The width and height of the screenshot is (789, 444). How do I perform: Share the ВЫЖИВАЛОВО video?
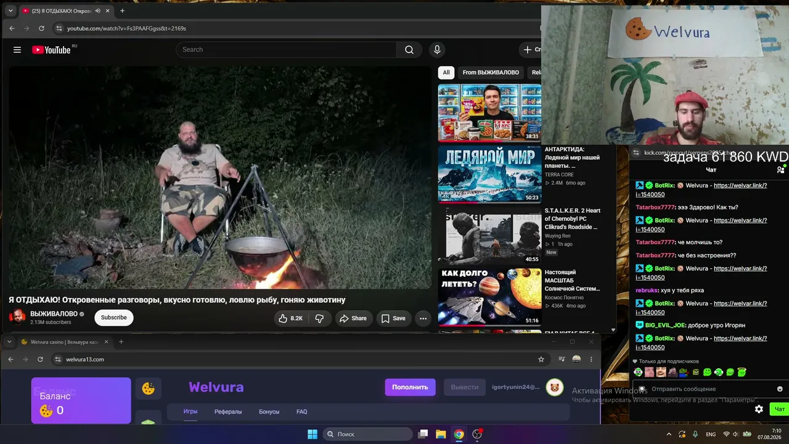pos(353,318)
